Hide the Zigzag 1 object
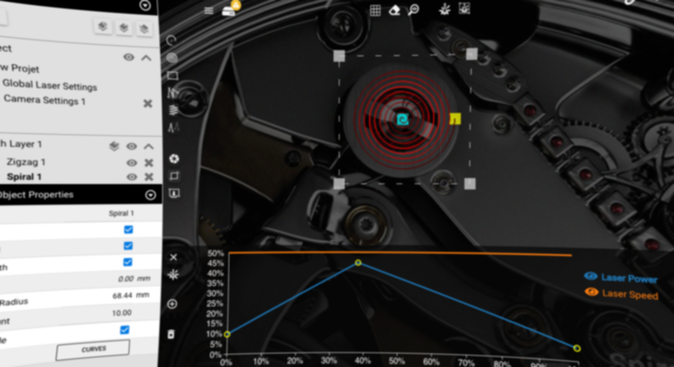The image size is (674, 367). [132, 163]
